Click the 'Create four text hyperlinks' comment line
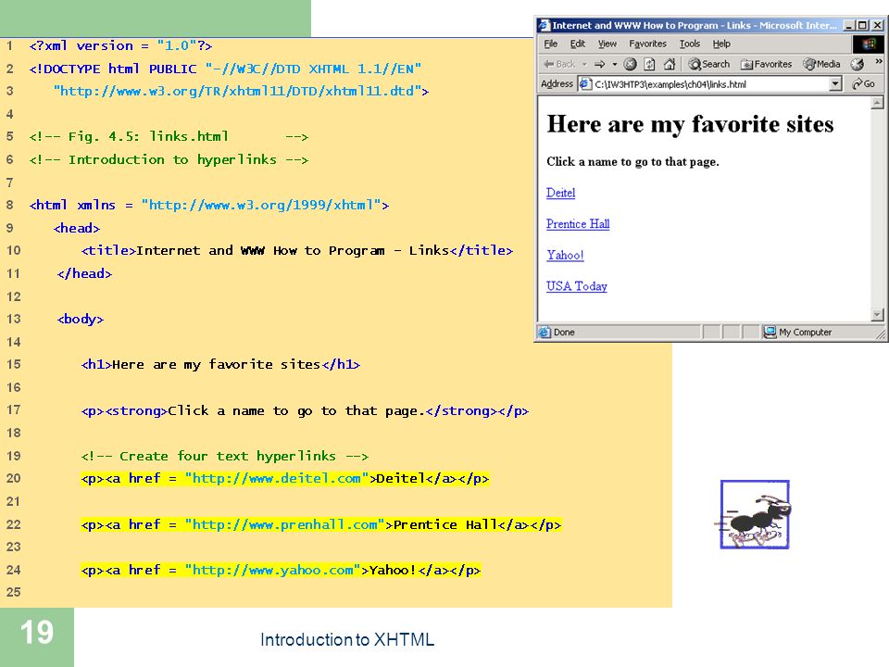 click(225, 456)
